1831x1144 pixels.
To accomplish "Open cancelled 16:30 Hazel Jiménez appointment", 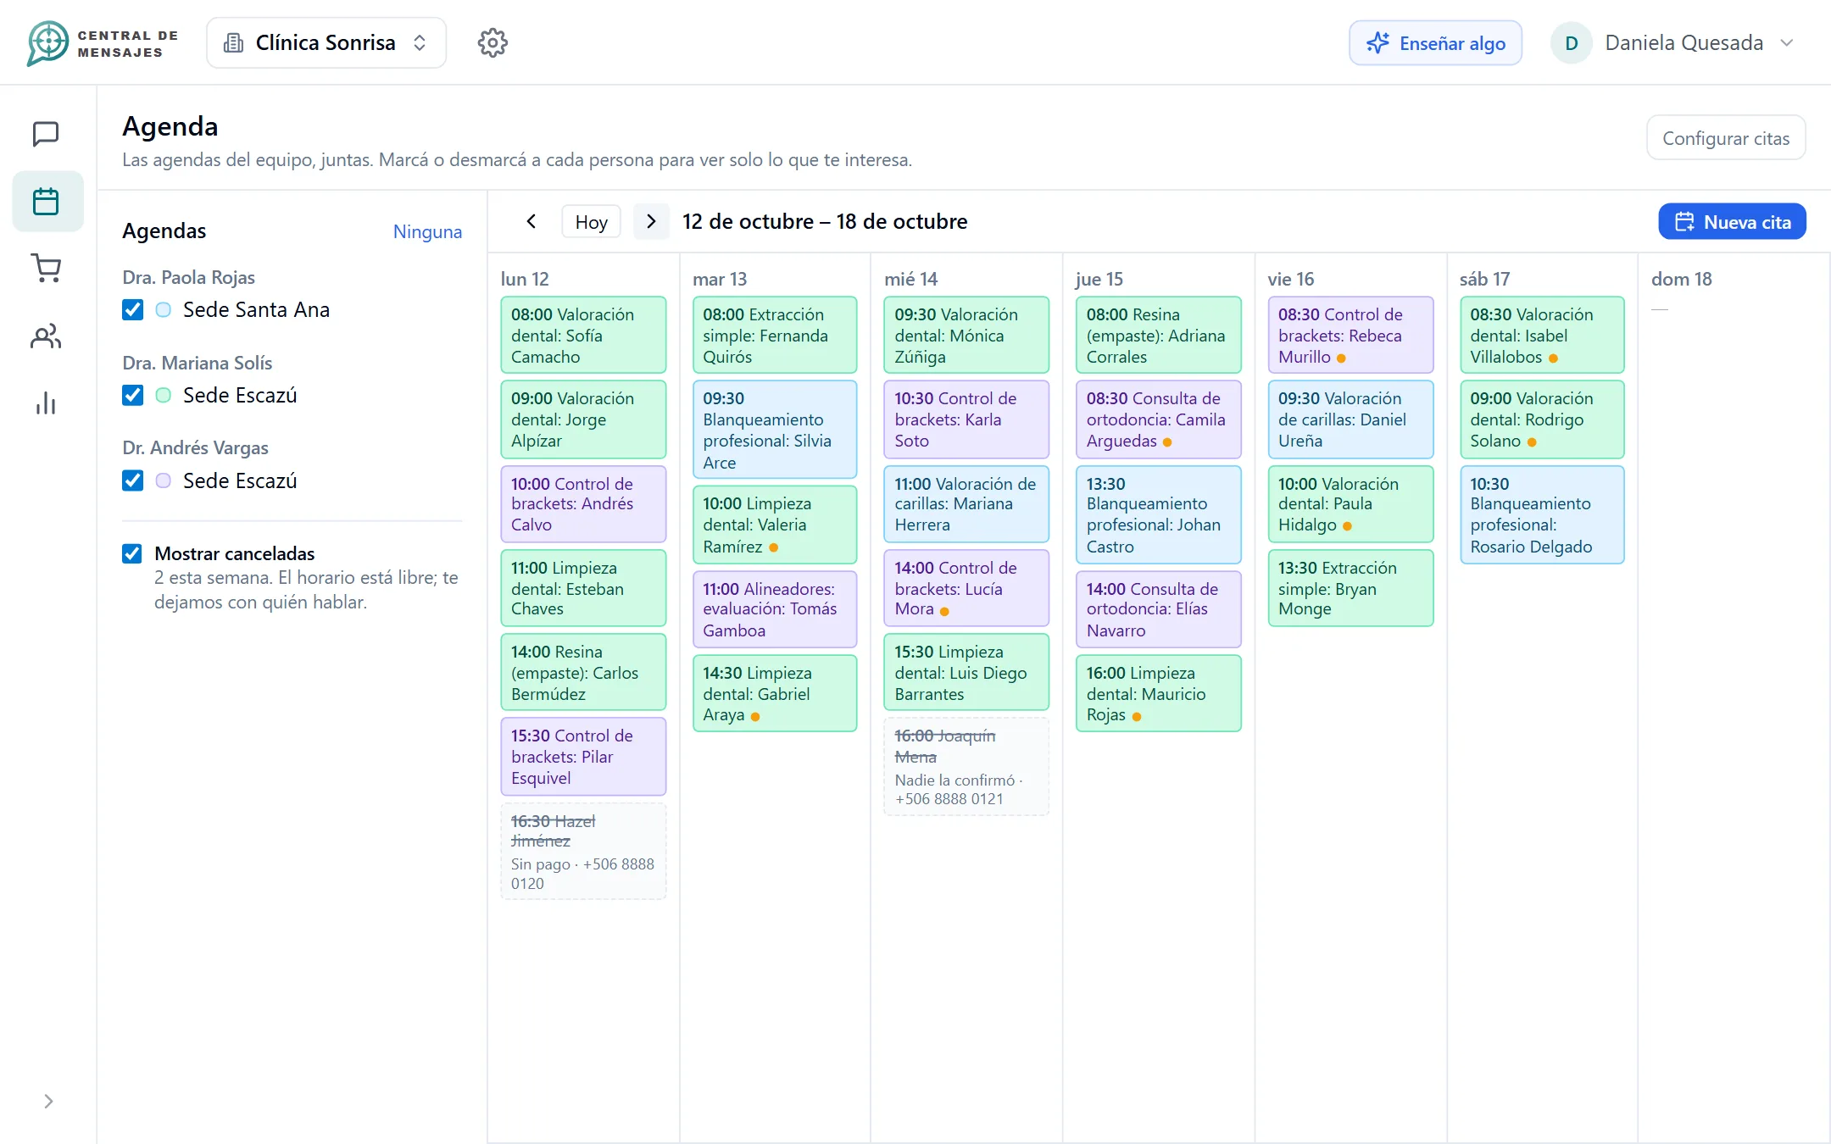I will [x=583, y=851].
